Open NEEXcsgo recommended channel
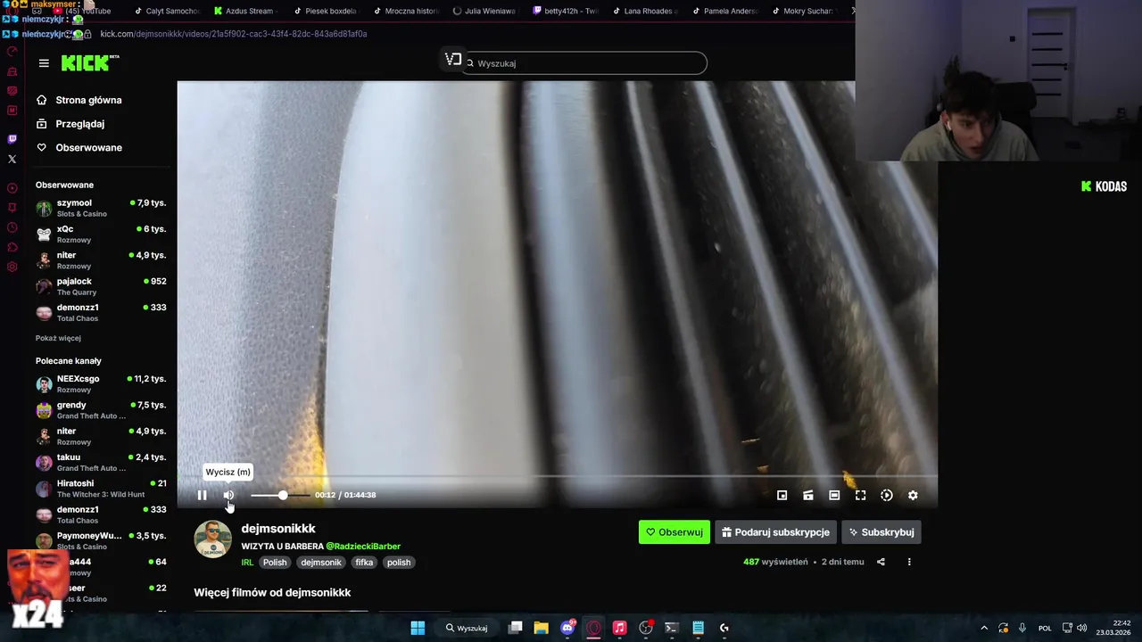Screen dimensions: 1142x642 point(101,383)
